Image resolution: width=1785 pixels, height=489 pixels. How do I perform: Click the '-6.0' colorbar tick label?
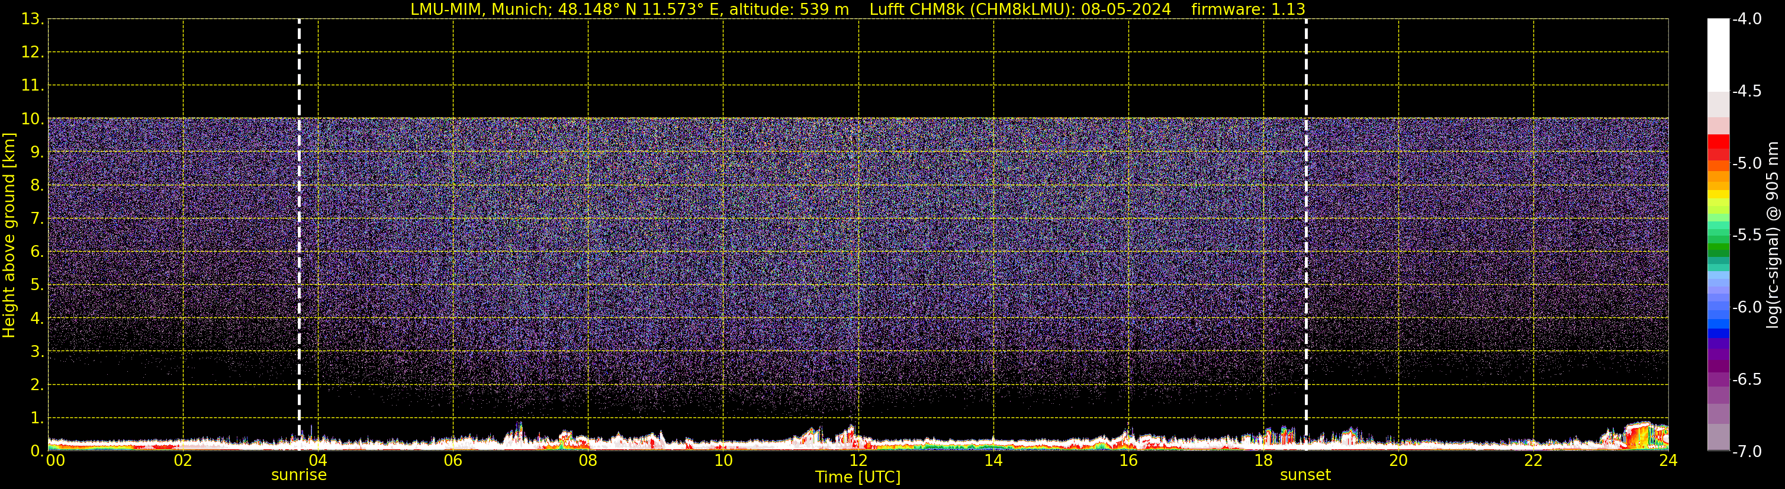tap(1746, 307)
